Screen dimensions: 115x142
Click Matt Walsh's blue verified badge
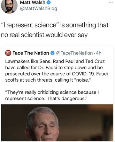coord(49,3)
